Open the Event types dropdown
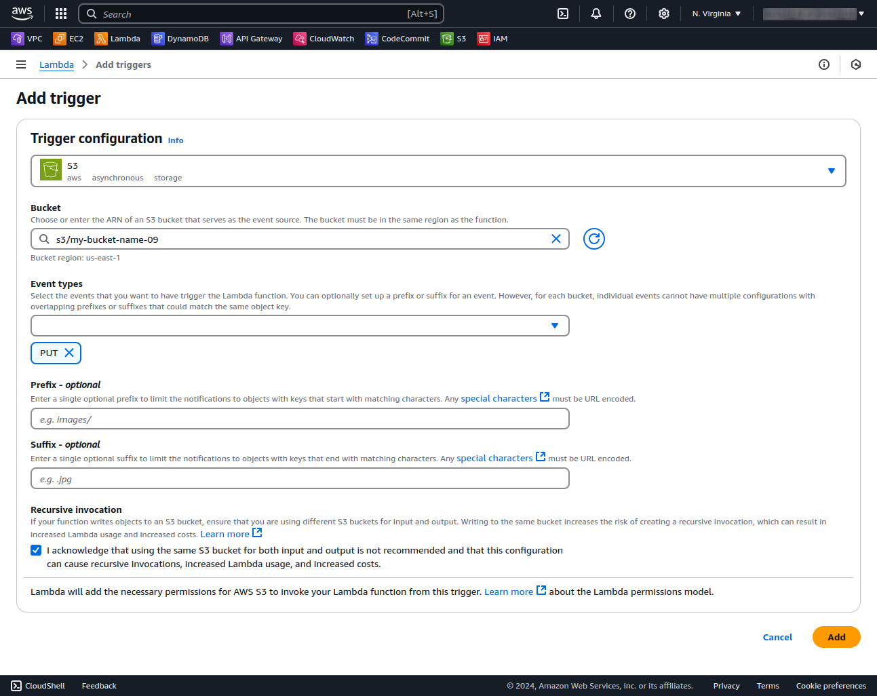 300,326
